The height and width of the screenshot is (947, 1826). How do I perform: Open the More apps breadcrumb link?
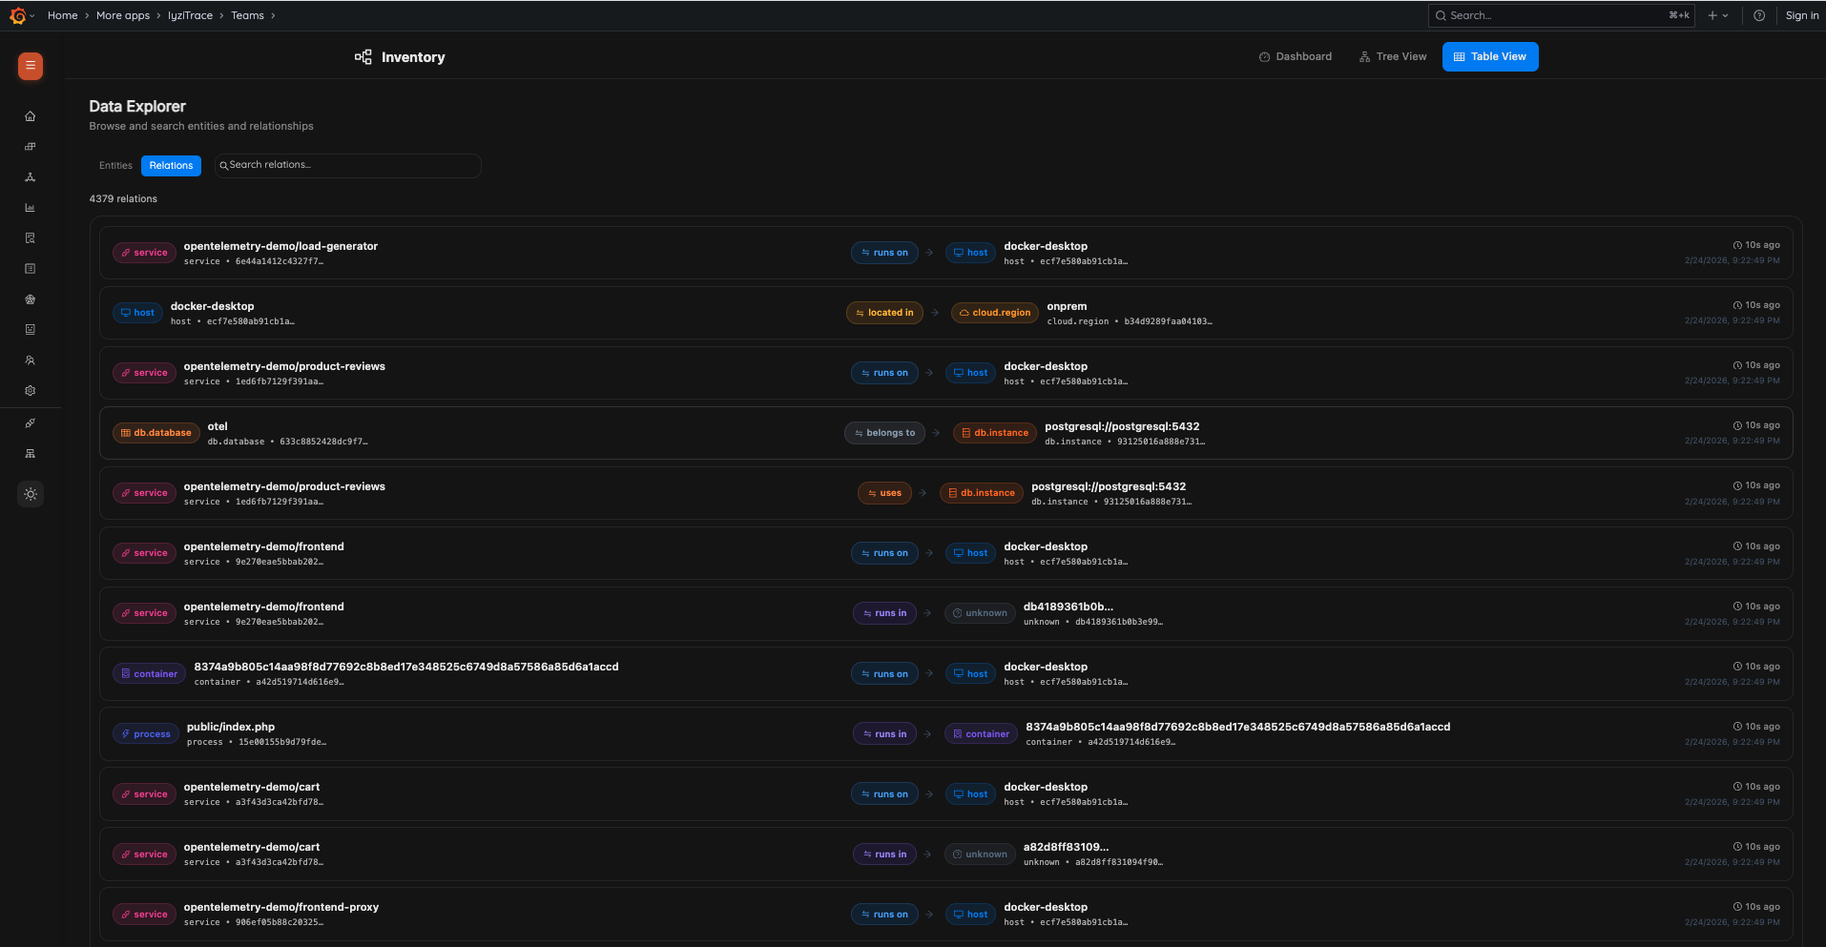coord(123,15)
